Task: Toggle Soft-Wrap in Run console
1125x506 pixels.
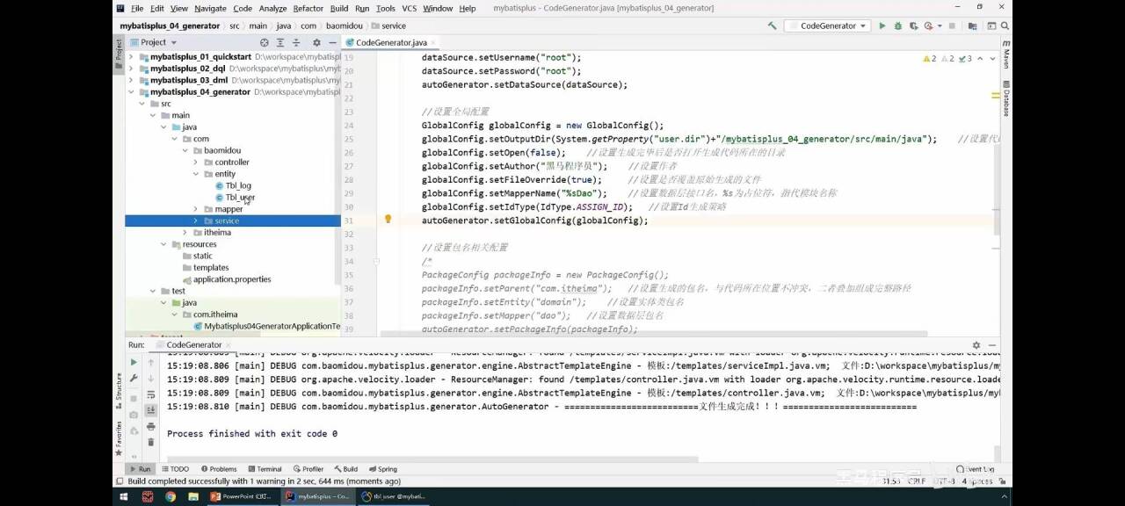Action: (x=151, y=394)
